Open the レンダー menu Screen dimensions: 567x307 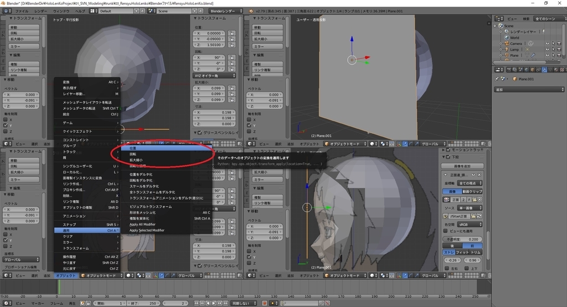(x=40, y=11)
